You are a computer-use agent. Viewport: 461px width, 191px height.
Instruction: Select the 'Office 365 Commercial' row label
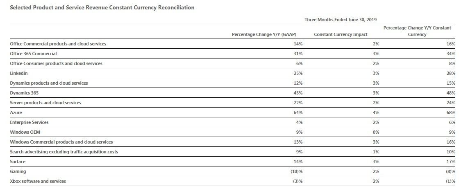coord(33,54)
